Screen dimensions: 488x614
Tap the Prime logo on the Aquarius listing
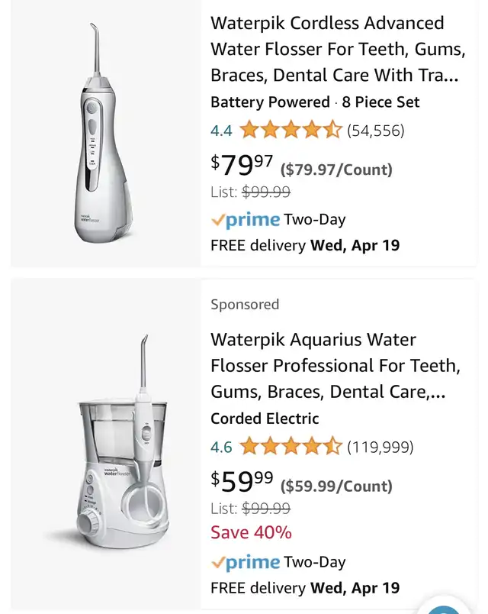click(x=246, y=563)
